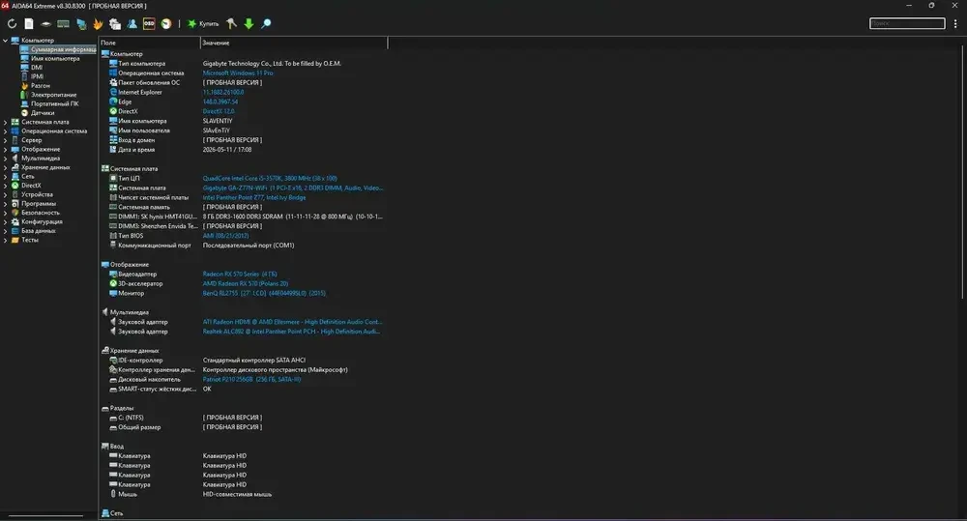Expand the Программы tree node
This screenshot has height=521, width=967.
point(6,203)
